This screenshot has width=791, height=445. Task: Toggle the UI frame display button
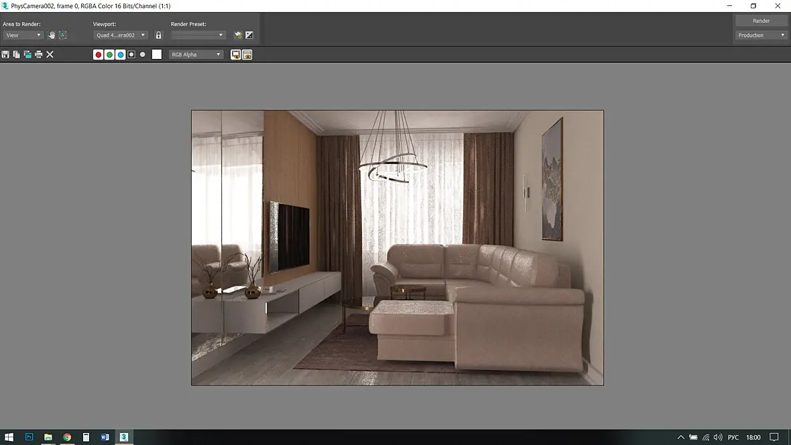point(247,54)
